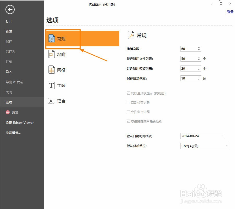Open the 打开 menu item
This screenshot has width=235, height=209.
coord(9,21)
